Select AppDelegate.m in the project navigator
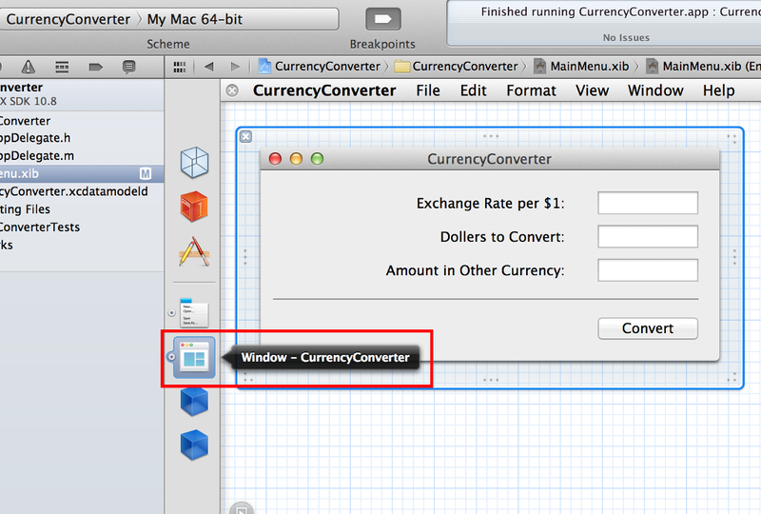The image size is (761, 514). [x=38, y=156]
